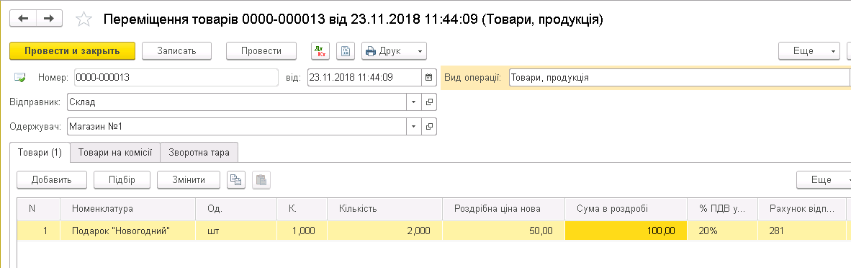Screen dimensions: 851x268
Task: Add document to favorites with star icon
Action: pyautogui.click(x=84, y=19)
